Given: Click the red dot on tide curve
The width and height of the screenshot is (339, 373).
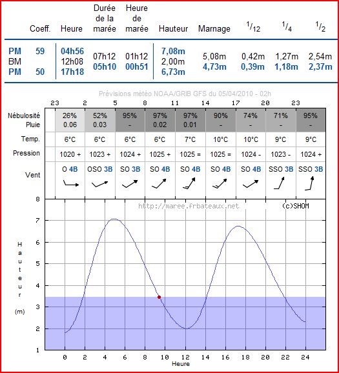Looking at the screenshot, I should tap(159, 297).
